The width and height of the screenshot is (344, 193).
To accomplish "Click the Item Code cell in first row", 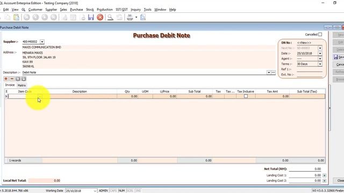I will click(25, 96).
